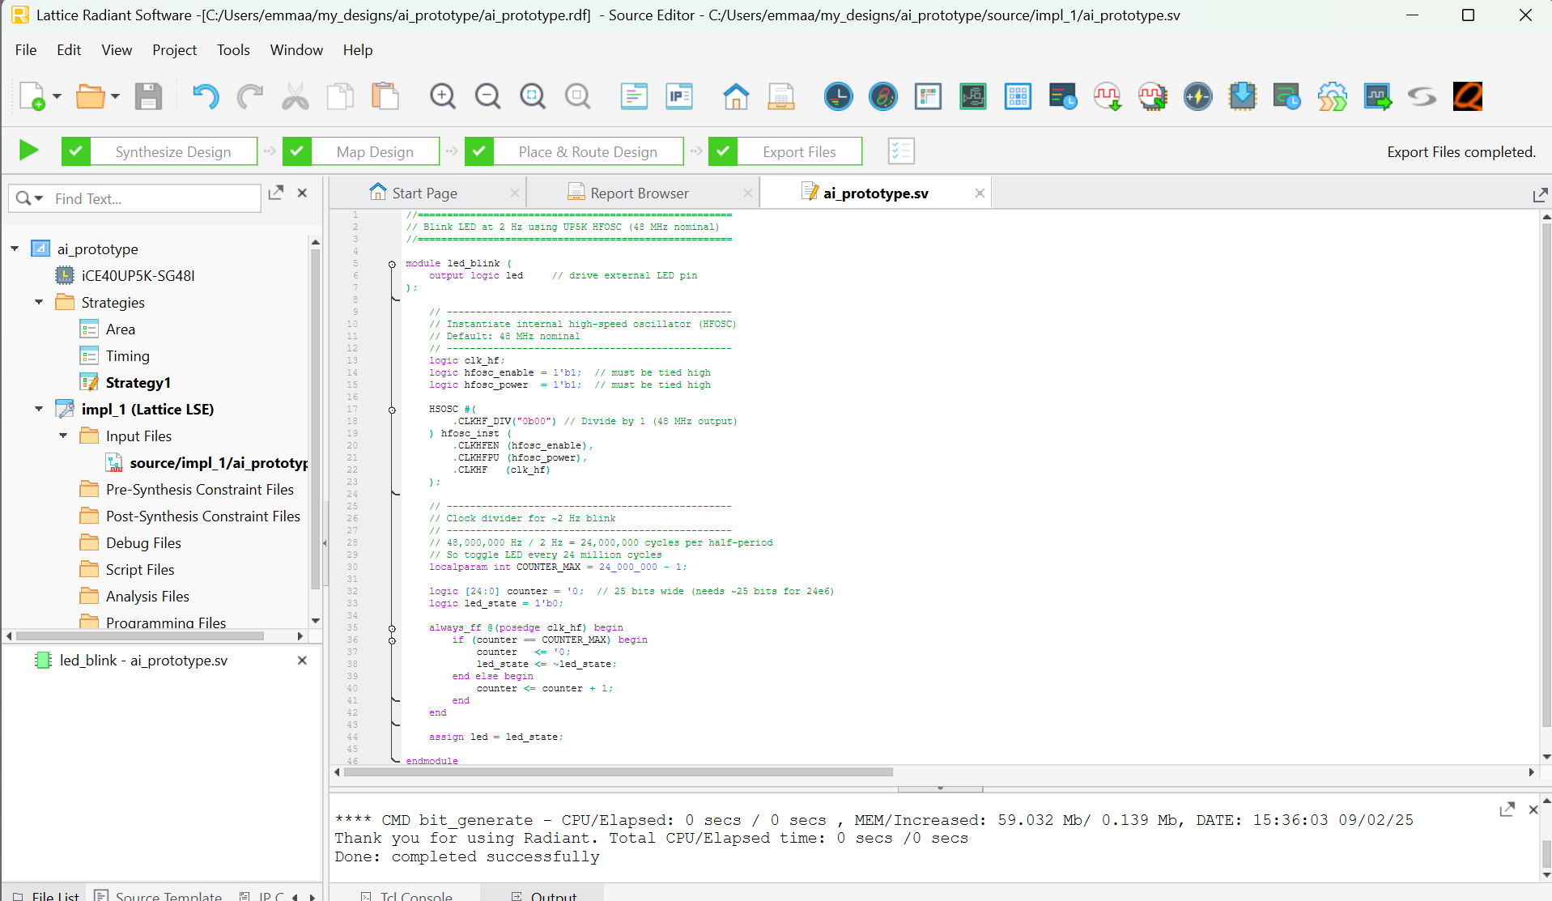The height and width of the screenshot is (901, 1552).
Task: Click the Synthesize Design green checkmark
Action: coord(76,151)
